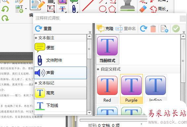Select the Current Style (当前样式) thumbnail
This screenshot has width=187, height=127.
107,49
